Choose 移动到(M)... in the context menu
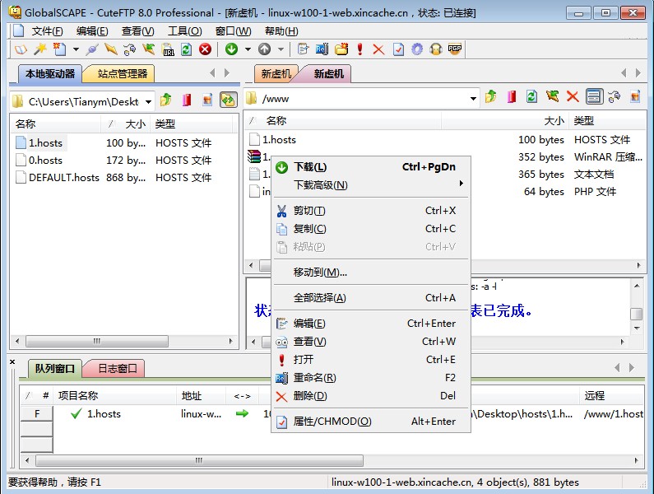The height and width of the screenshot is (494, 654). (371, 273)
